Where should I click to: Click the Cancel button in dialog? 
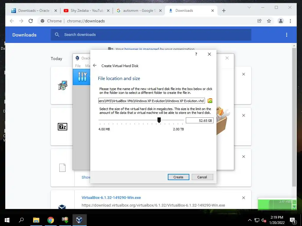pyautogui.click(x=202, y=177)
